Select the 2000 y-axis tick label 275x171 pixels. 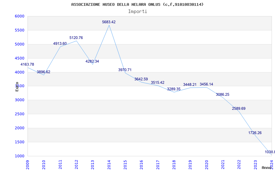(20, 128)
